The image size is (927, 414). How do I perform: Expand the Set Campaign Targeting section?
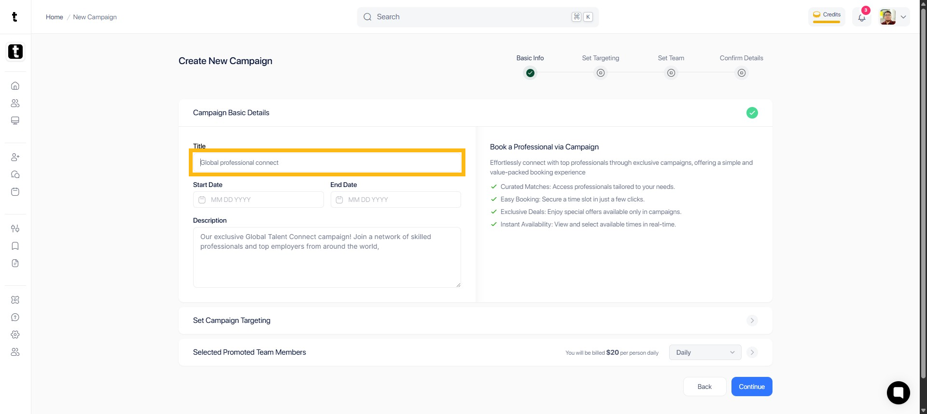[x=752, y=321]
